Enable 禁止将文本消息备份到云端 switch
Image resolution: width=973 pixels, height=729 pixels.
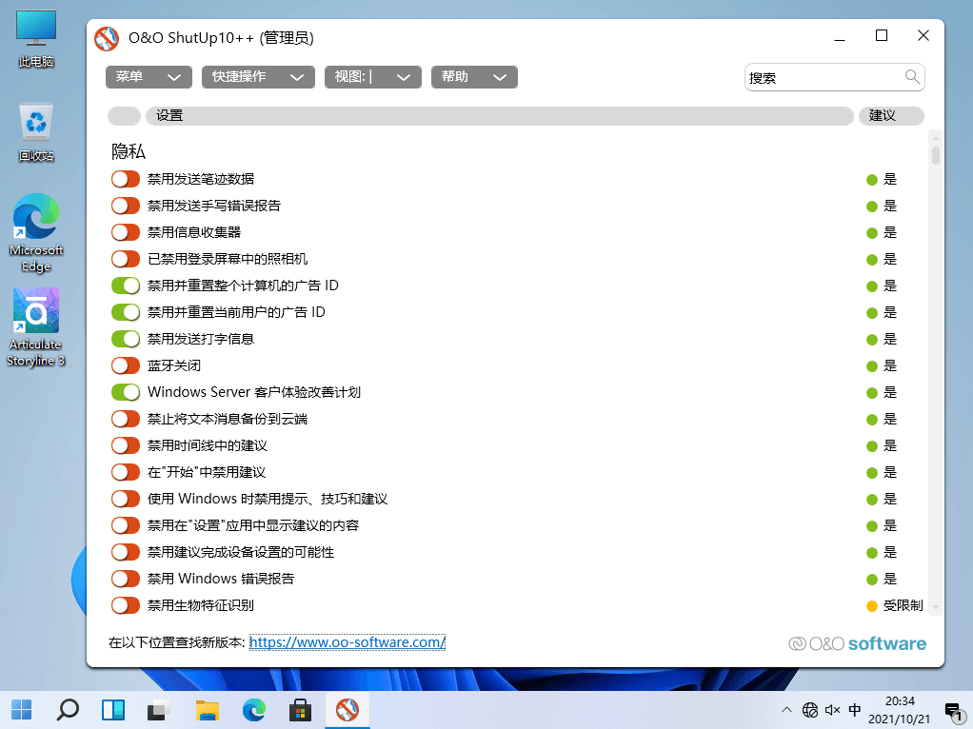[126, 419]
